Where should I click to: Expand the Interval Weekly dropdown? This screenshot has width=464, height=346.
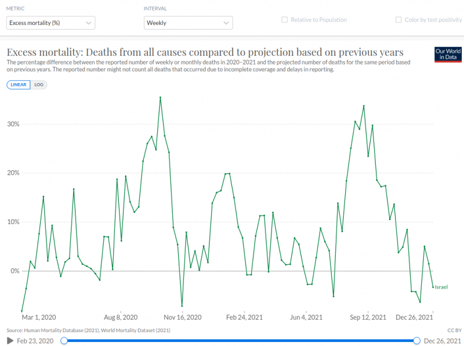[x=188, y=23]
